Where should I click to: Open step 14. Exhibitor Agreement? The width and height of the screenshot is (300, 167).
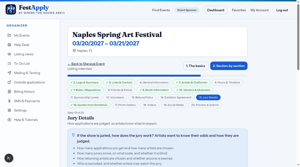point(176,97)
